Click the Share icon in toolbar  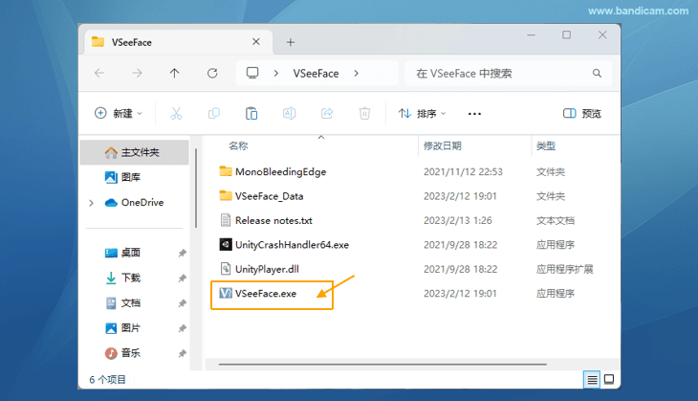pyautogui.click(x=327, y=114)
